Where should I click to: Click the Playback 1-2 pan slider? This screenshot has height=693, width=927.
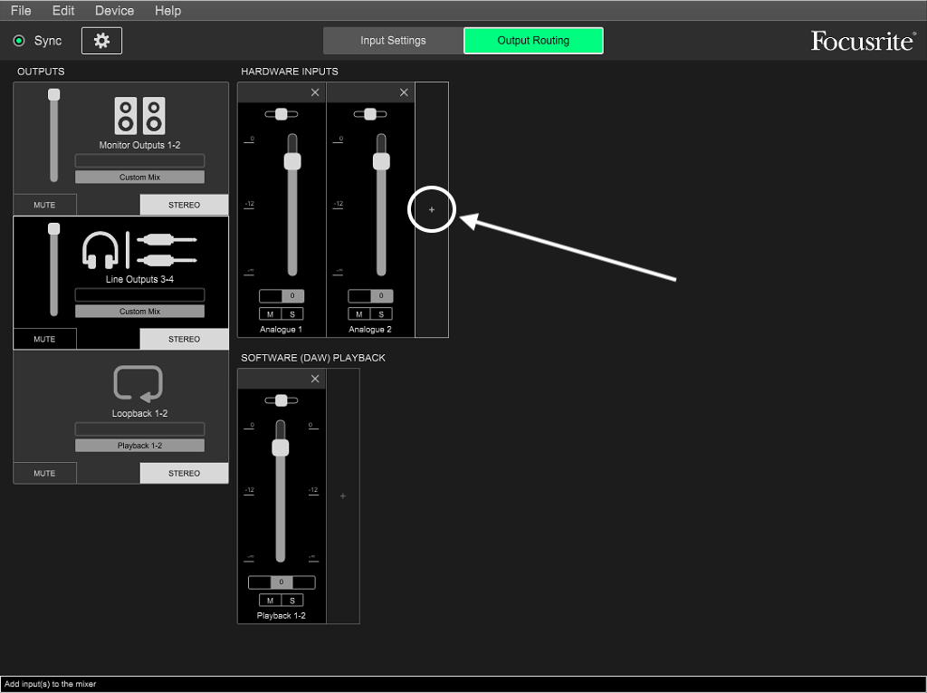click(281, 400)
